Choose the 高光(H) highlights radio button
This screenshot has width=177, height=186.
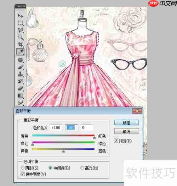(82, 168)
